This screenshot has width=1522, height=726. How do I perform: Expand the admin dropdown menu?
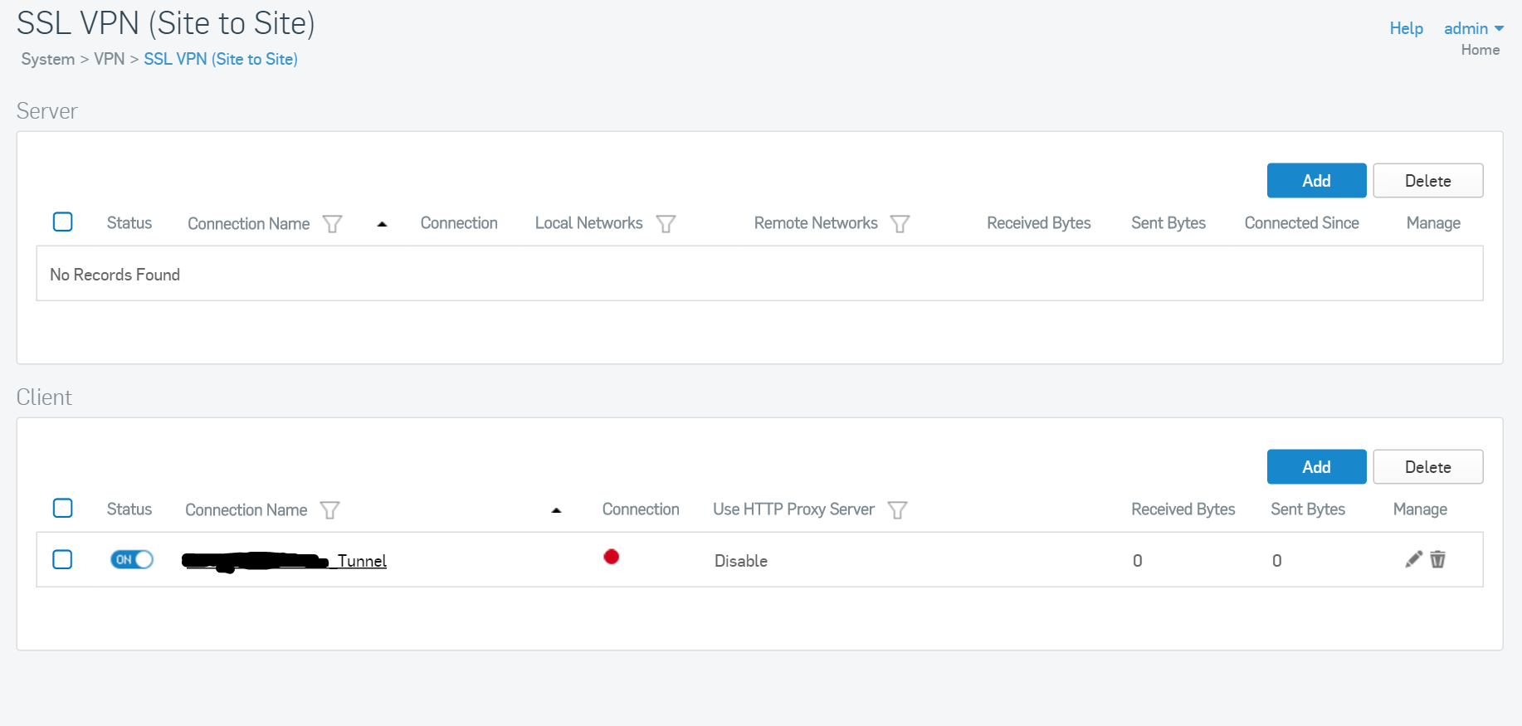tap(1474, 28)
